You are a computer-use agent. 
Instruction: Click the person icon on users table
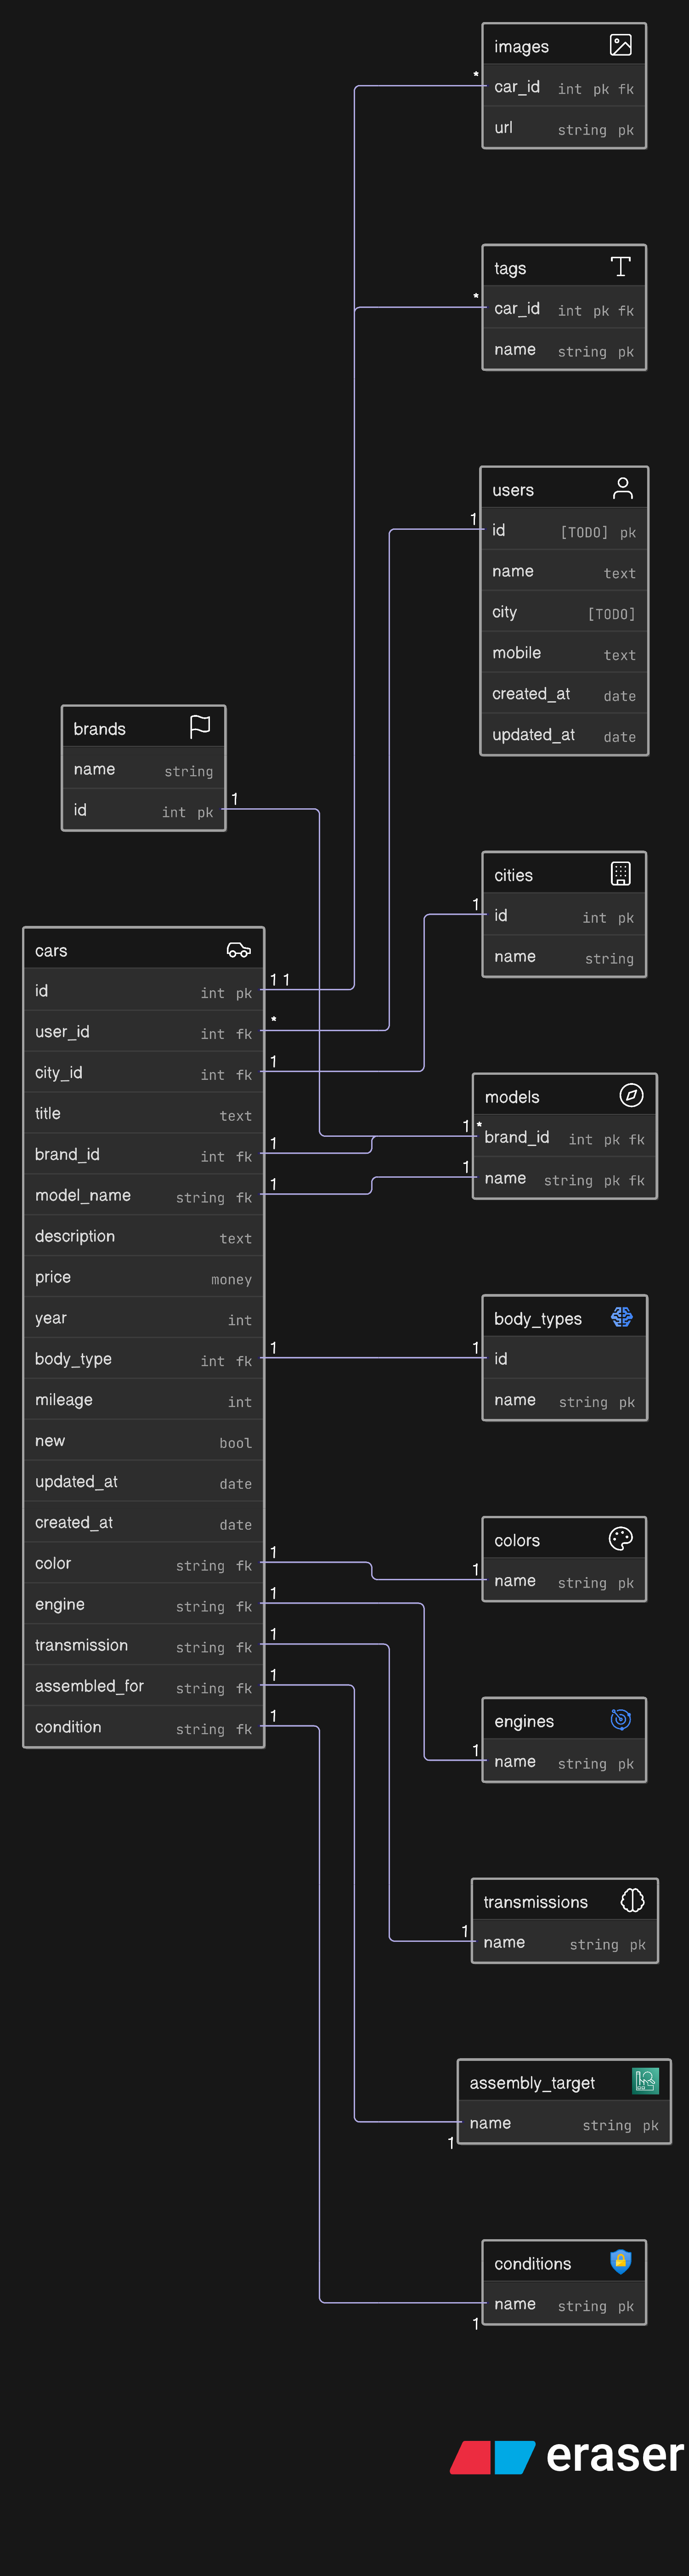[x=622, y=488]
